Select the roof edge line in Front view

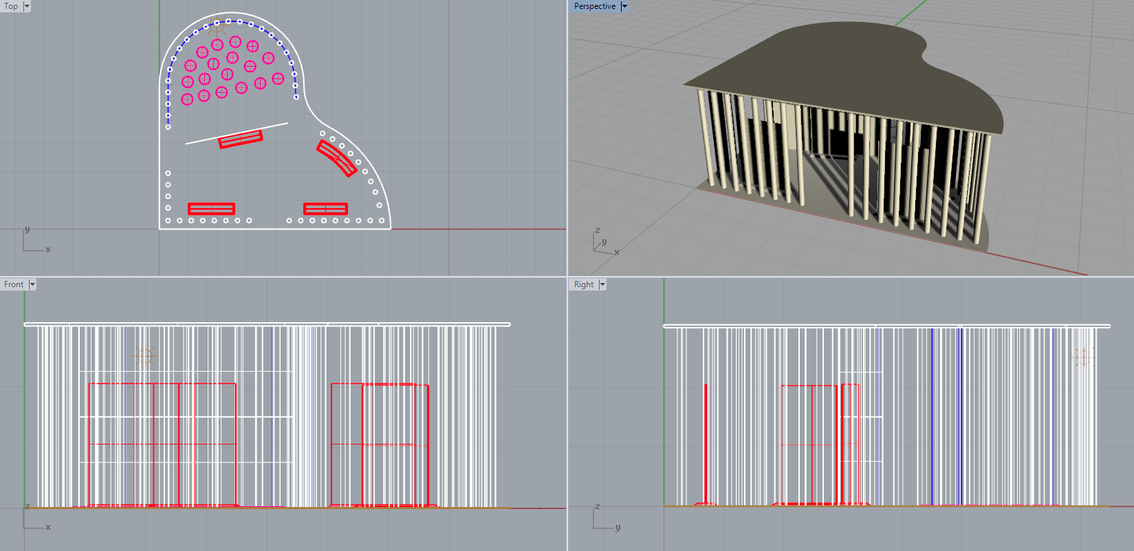tap(267, 324)
